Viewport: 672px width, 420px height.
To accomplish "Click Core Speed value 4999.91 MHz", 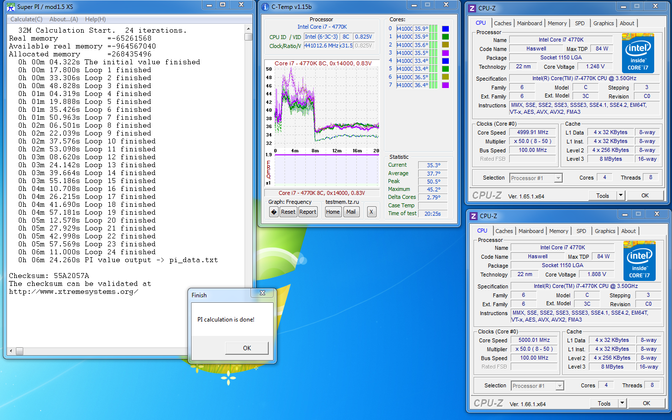I will click(x=533, y=133).
